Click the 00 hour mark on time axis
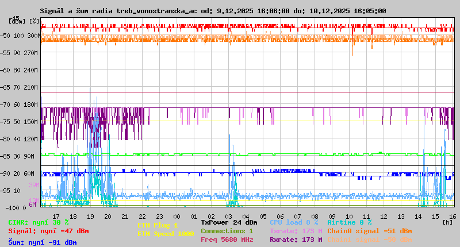The width and height of the screenshot is (460, 247). pyautogui.click(x=178, y=216)
